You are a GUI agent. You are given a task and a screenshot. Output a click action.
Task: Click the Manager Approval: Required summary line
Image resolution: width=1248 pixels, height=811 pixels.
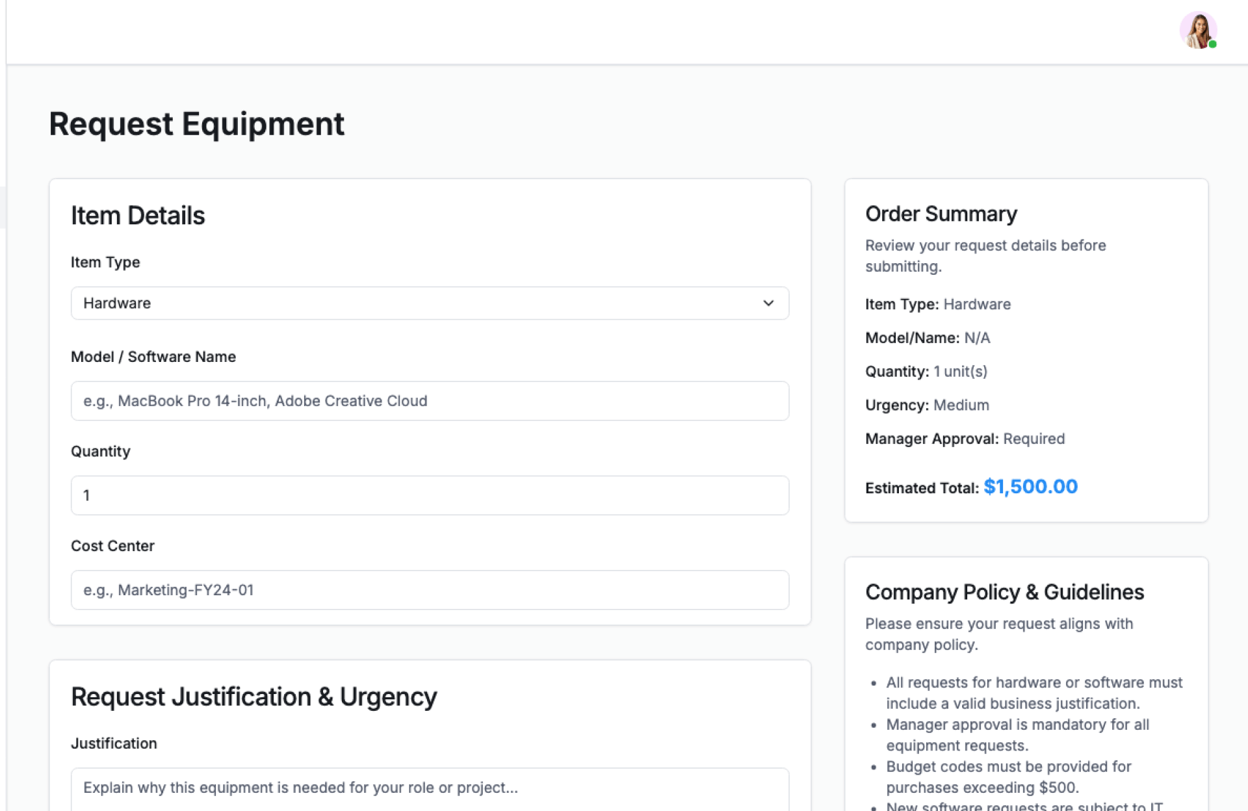click(965, 439)
